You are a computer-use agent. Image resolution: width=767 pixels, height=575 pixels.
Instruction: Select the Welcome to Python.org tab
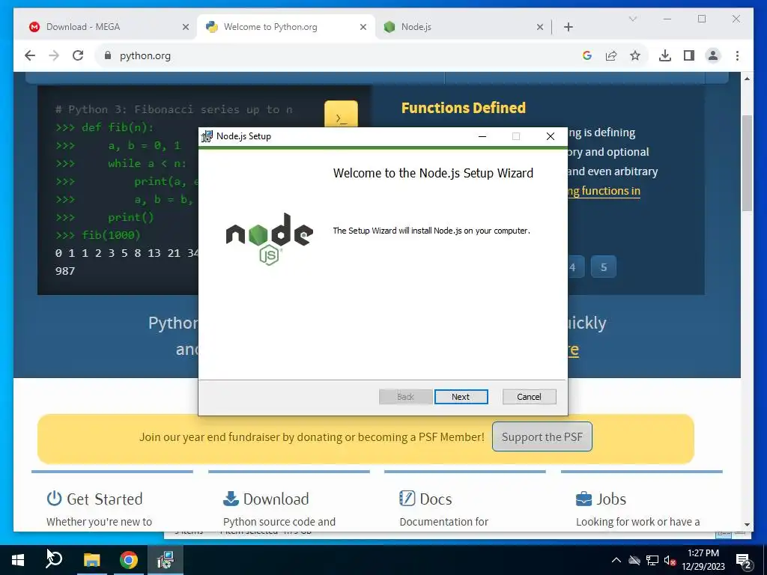[286, 27]
